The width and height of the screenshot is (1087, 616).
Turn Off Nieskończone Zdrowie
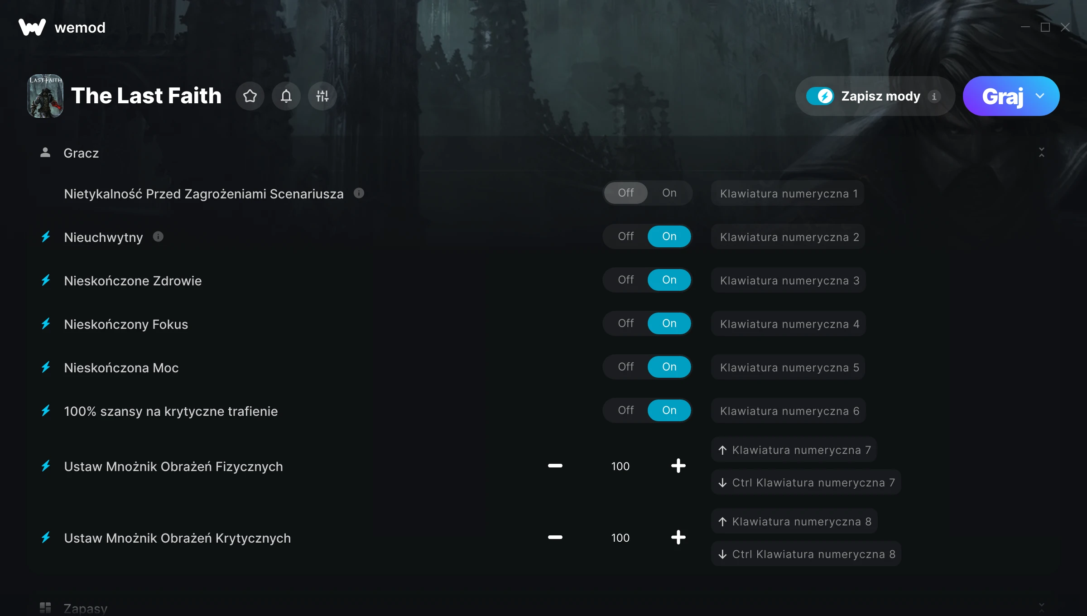[x=626, y=280]
